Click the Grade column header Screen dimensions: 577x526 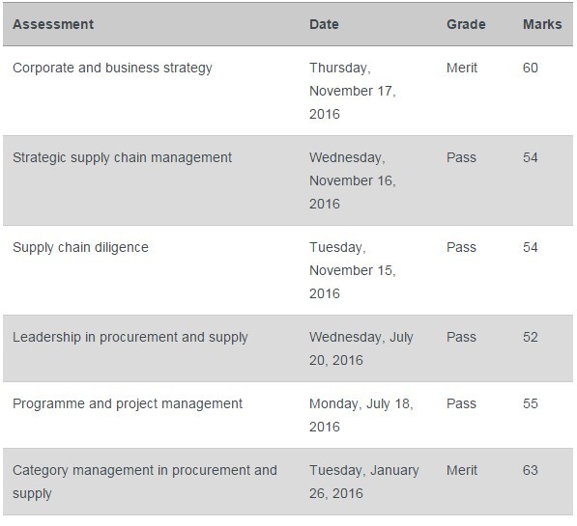click(466, 24)
